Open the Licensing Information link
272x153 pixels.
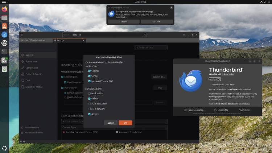[194, 110]
